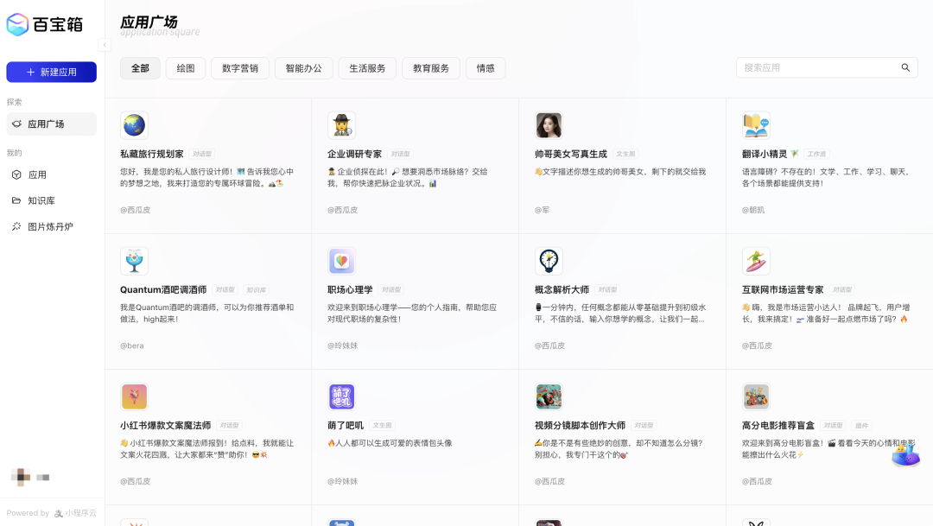
Task: Click the 应用广场 planet icon in sidebar
Action: coord(16,124)
